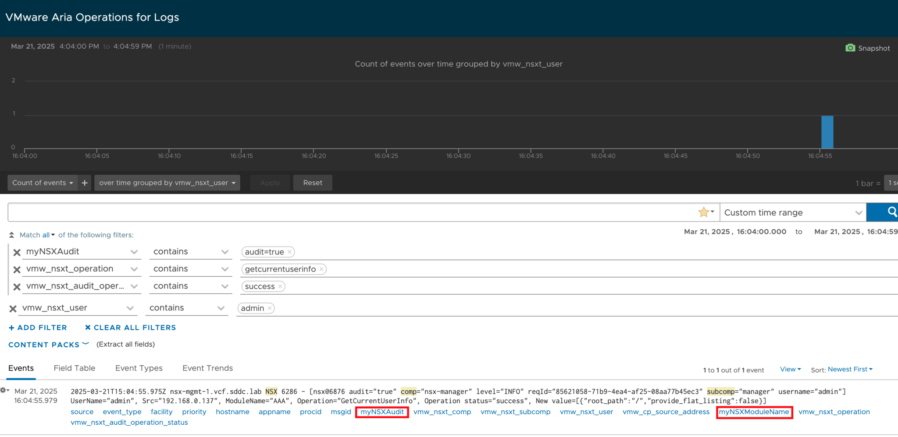898x437 pixels.
Task: Remove the myNSXAudit filter with its X icon
Action: pos(16,252)
